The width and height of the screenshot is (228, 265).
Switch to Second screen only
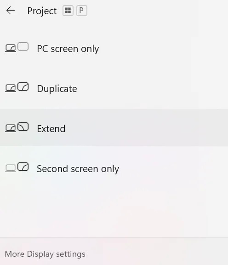pyautogui.click(x=114, y=169)
